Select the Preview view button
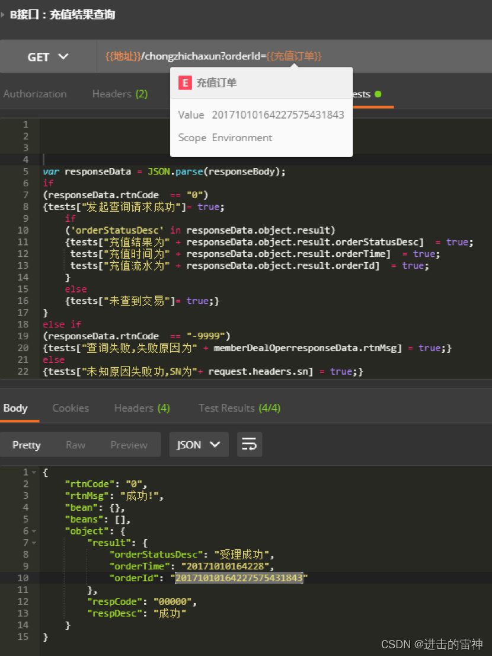The height and width of the screenshot is (656, 492). point(129,445)
